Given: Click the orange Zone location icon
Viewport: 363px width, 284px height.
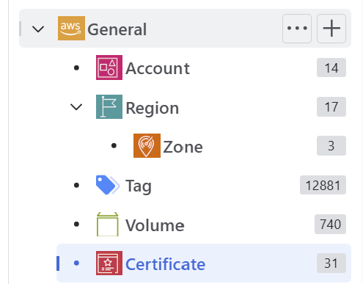Looking at the screenshot, I should [147, 145].
